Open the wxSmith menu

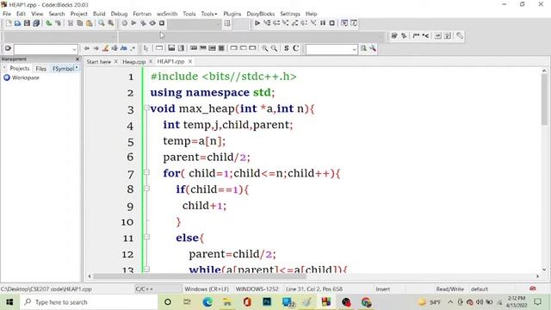pos(167,14)
